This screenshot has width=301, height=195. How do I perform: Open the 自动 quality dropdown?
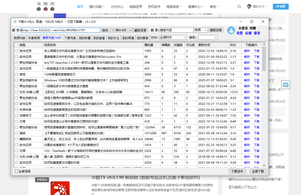(x=108, y=30)
